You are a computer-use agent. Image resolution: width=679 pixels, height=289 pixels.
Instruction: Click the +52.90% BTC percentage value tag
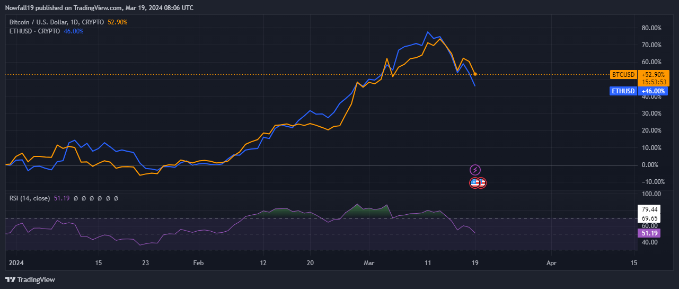[653, 75]
